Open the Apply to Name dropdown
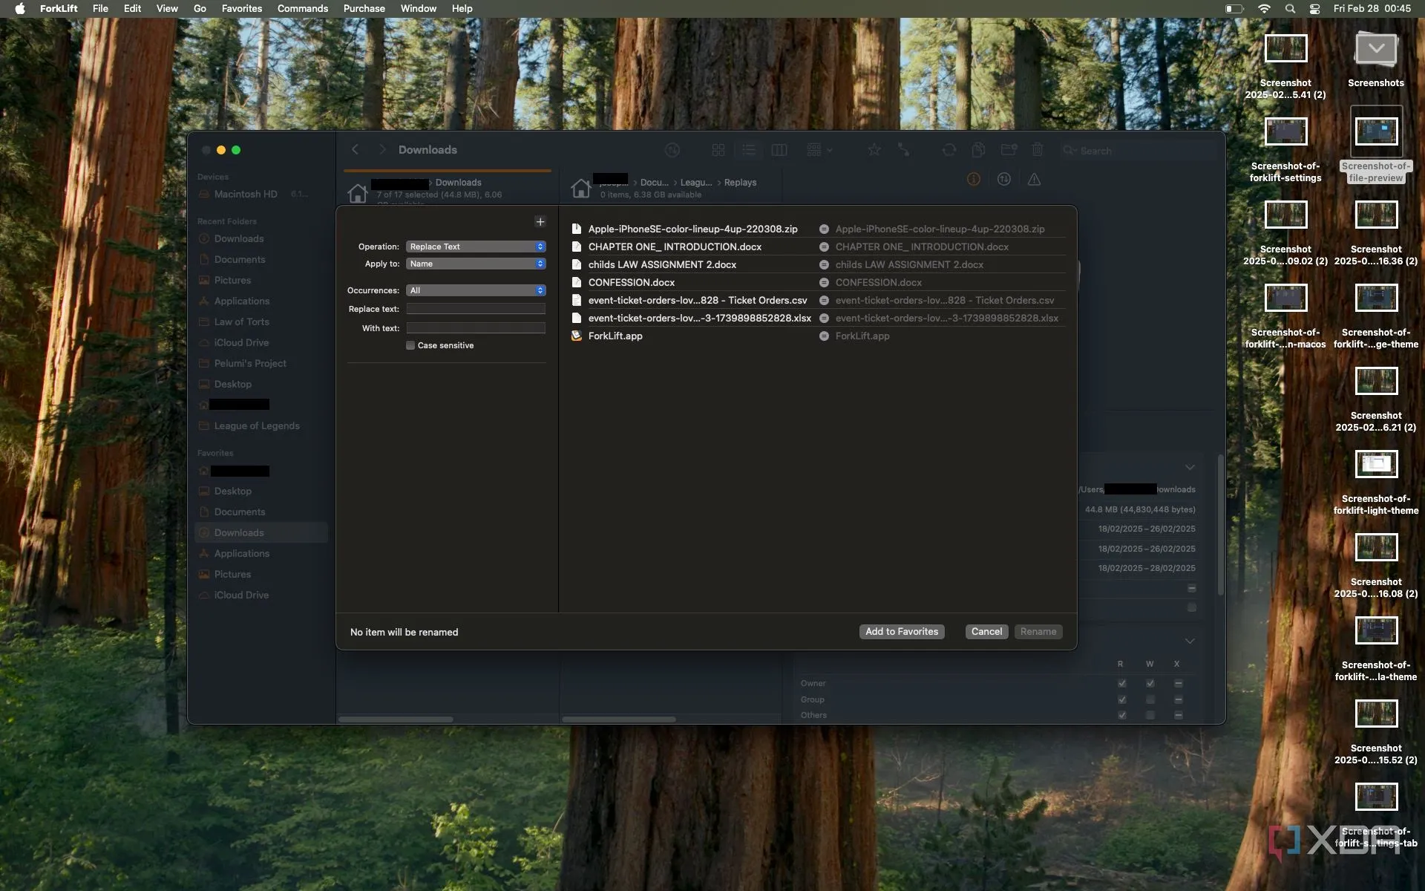This screenshot has width=1425, height=891. 476,264
